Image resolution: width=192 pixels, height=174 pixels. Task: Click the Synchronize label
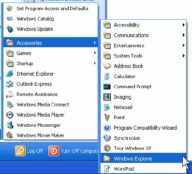[127, 138]
